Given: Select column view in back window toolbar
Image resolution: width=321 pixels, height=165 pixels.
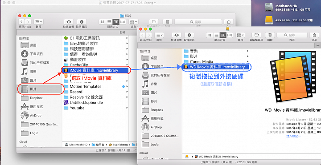Looking at the screenshot, I should click(x=116, y=22).
